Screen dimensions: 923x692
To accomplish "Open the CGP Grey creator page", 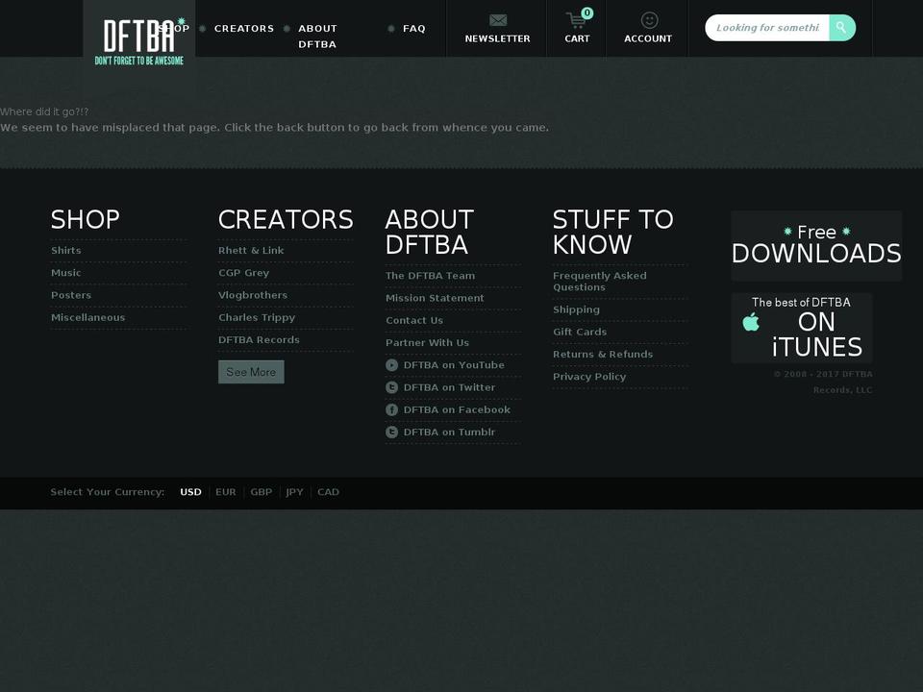I will point(243,272).
